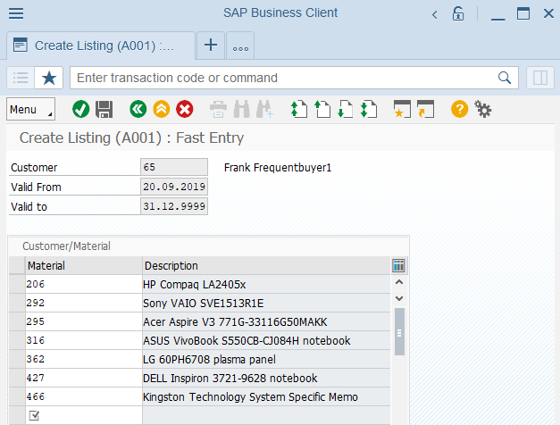Image resolution: width=560 pixels, height=425 pixels.
Task: Select the row of material 466
Action: click(x=17, y=396)
